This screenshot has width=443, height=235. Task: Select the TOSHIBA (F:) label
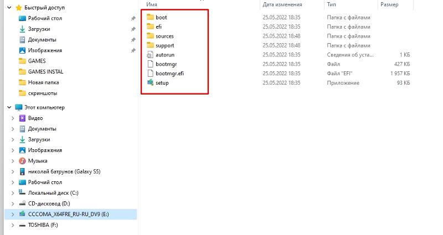[x=43, y=225]
